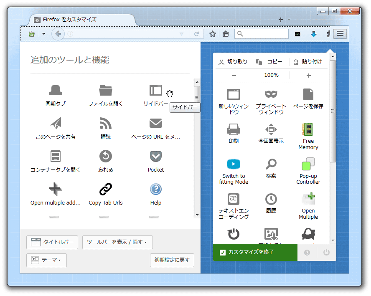Click the quit power button in panel footer
371x296 pixels.
click(x=326, y=253)
